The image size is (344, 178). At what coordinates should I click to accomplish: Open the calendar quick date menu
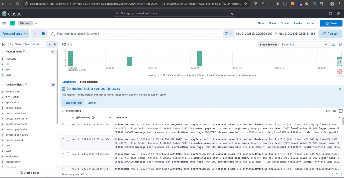[x=228, y=34]
